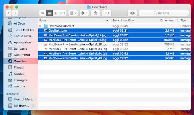Select the GocSqAt.png file
Image resolution: width=194 pixels, height=115 pixels.
pos(114,30)
